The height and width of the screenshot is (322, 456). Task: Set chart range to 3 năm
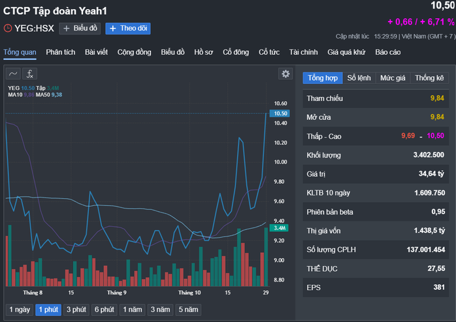tap(160, 310)
